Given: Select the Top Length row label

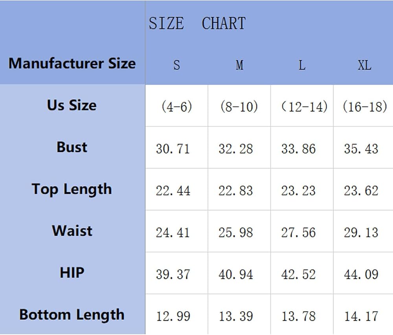Looking at the screenshot, I should [x=72, y=189].
